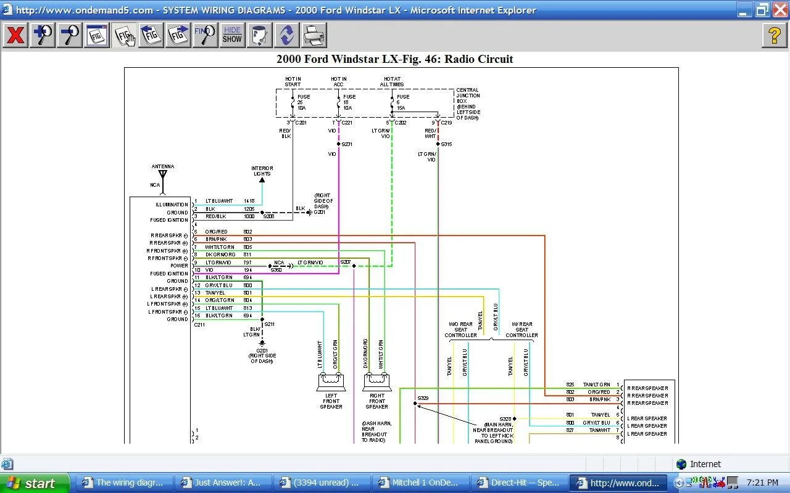Click the 'LEFT FRONT SPEAKER' label
Image resolution: width=790 pixels, height=493 pixels.
point(331,401)
